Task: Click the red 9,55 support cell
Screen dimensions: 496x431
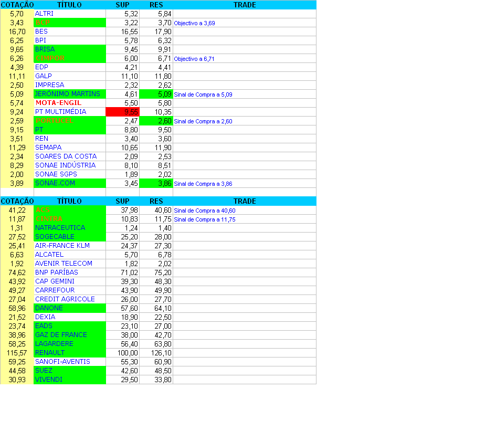Action: point(122,112)
